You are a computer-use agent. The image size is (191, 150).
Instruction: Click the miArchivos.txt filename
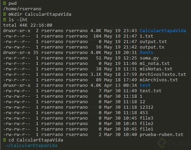(159, 80)
